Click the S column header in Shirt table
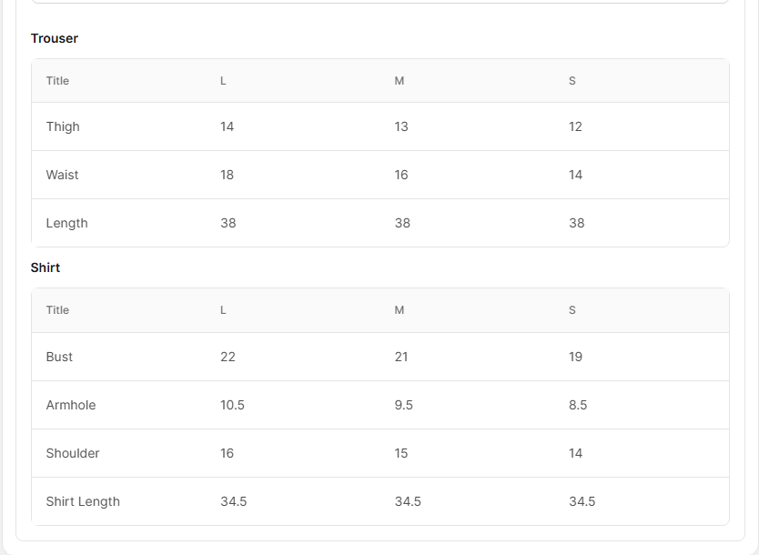Image resolution: width=759 pixels, height=555 pixels. [x=572, y=310]
